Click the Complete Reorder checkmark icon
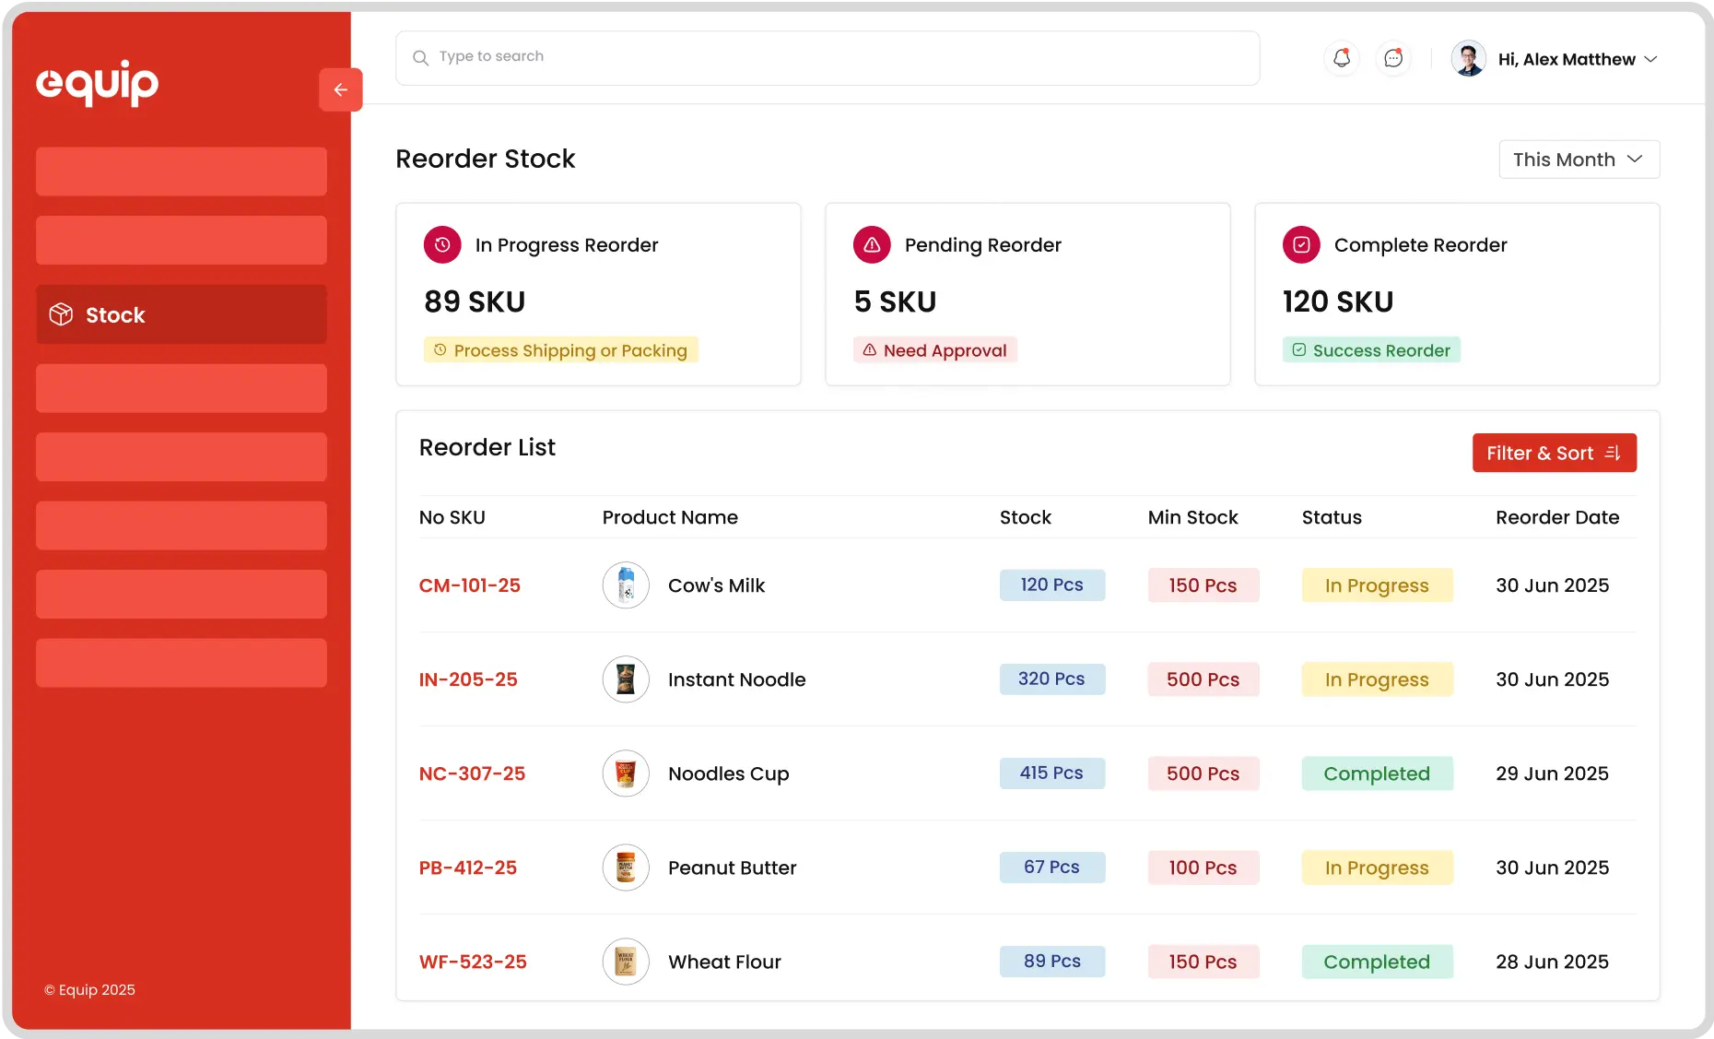The height and width of the screenshot is (1039, 1714). click(x=1301, y=245)
